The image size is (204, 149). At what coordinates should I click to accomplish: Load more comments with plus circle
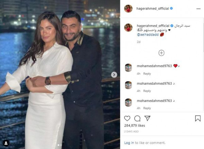pos(161,53)
